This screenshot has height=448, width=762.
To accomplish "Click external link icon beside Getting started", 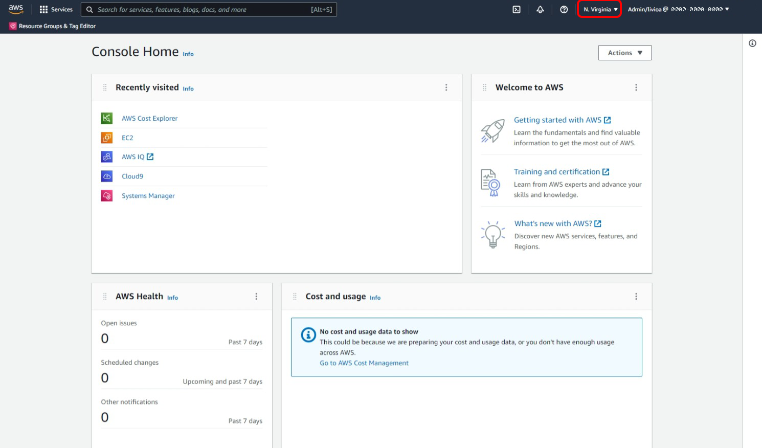I will (608, 120).
